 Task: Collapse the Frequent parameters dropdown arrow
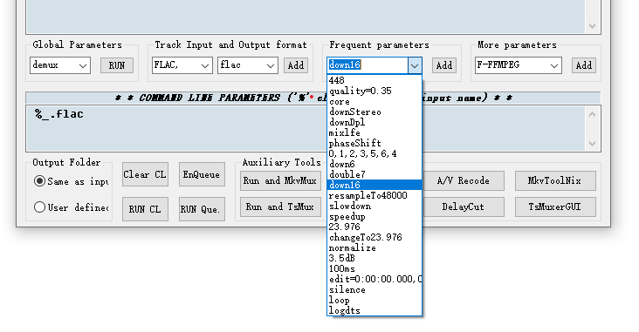[x=415, y=65]
